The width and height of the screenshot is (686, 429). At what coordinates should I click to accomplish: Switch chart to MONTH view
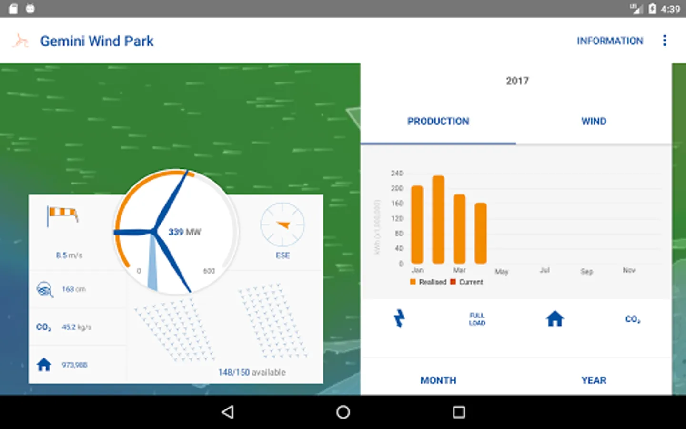438,380
